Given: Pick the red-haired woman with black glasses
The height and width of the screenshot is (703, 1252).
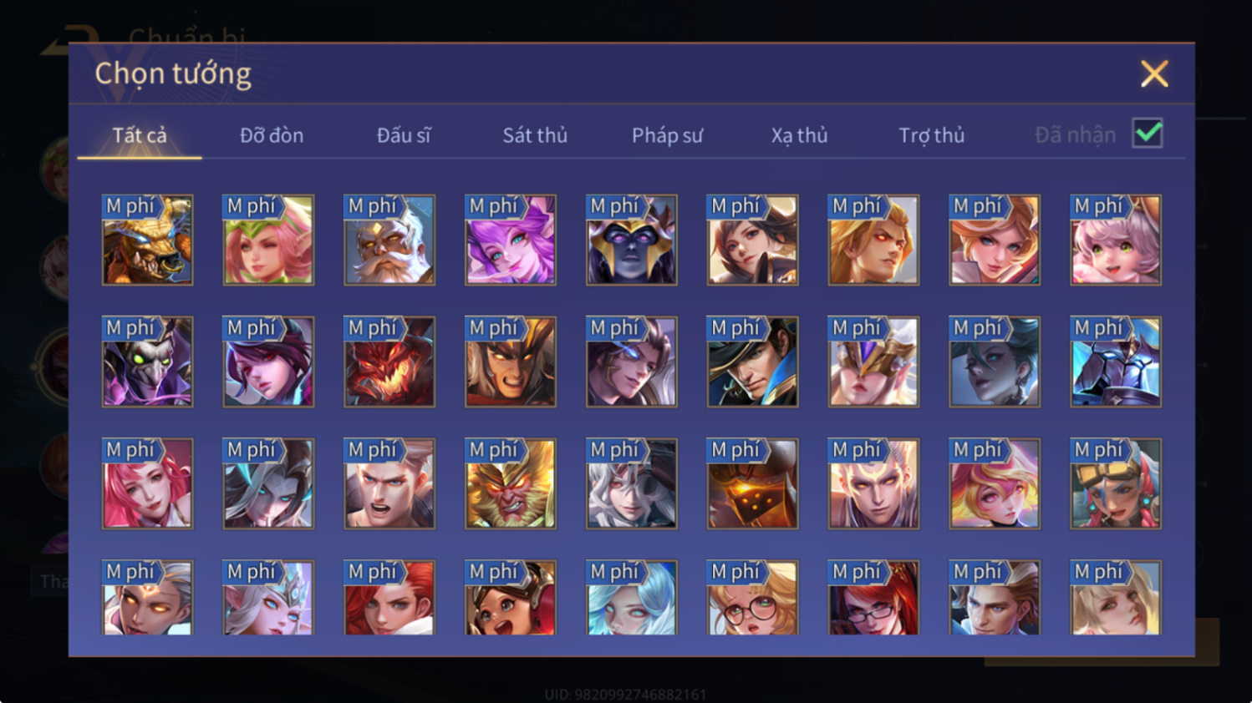Looking at the screenshot, I should pos(873,598).
